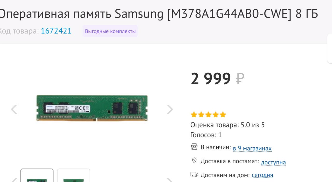Click the five yellow rating stars
This screenshot has width=332, height=182.
point(208,115)
